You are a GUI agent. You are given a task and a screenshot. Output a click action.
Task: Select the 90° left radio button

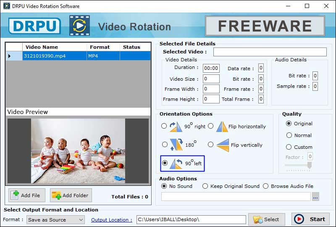click(165, 163)
